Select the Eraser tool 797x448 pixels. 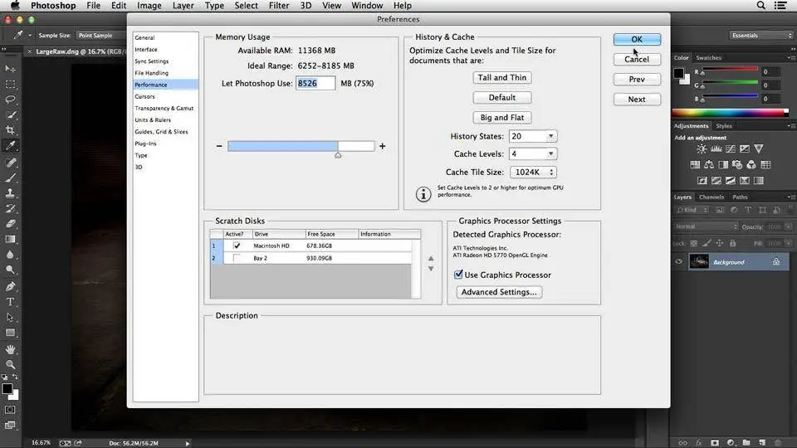point(10,223)
